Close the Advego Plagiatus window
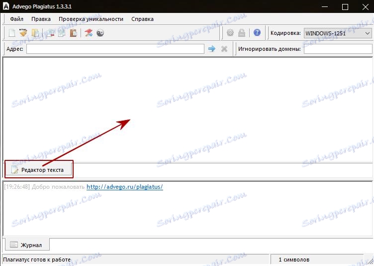The width and height of the screenshot is (374, 266). 365,6
